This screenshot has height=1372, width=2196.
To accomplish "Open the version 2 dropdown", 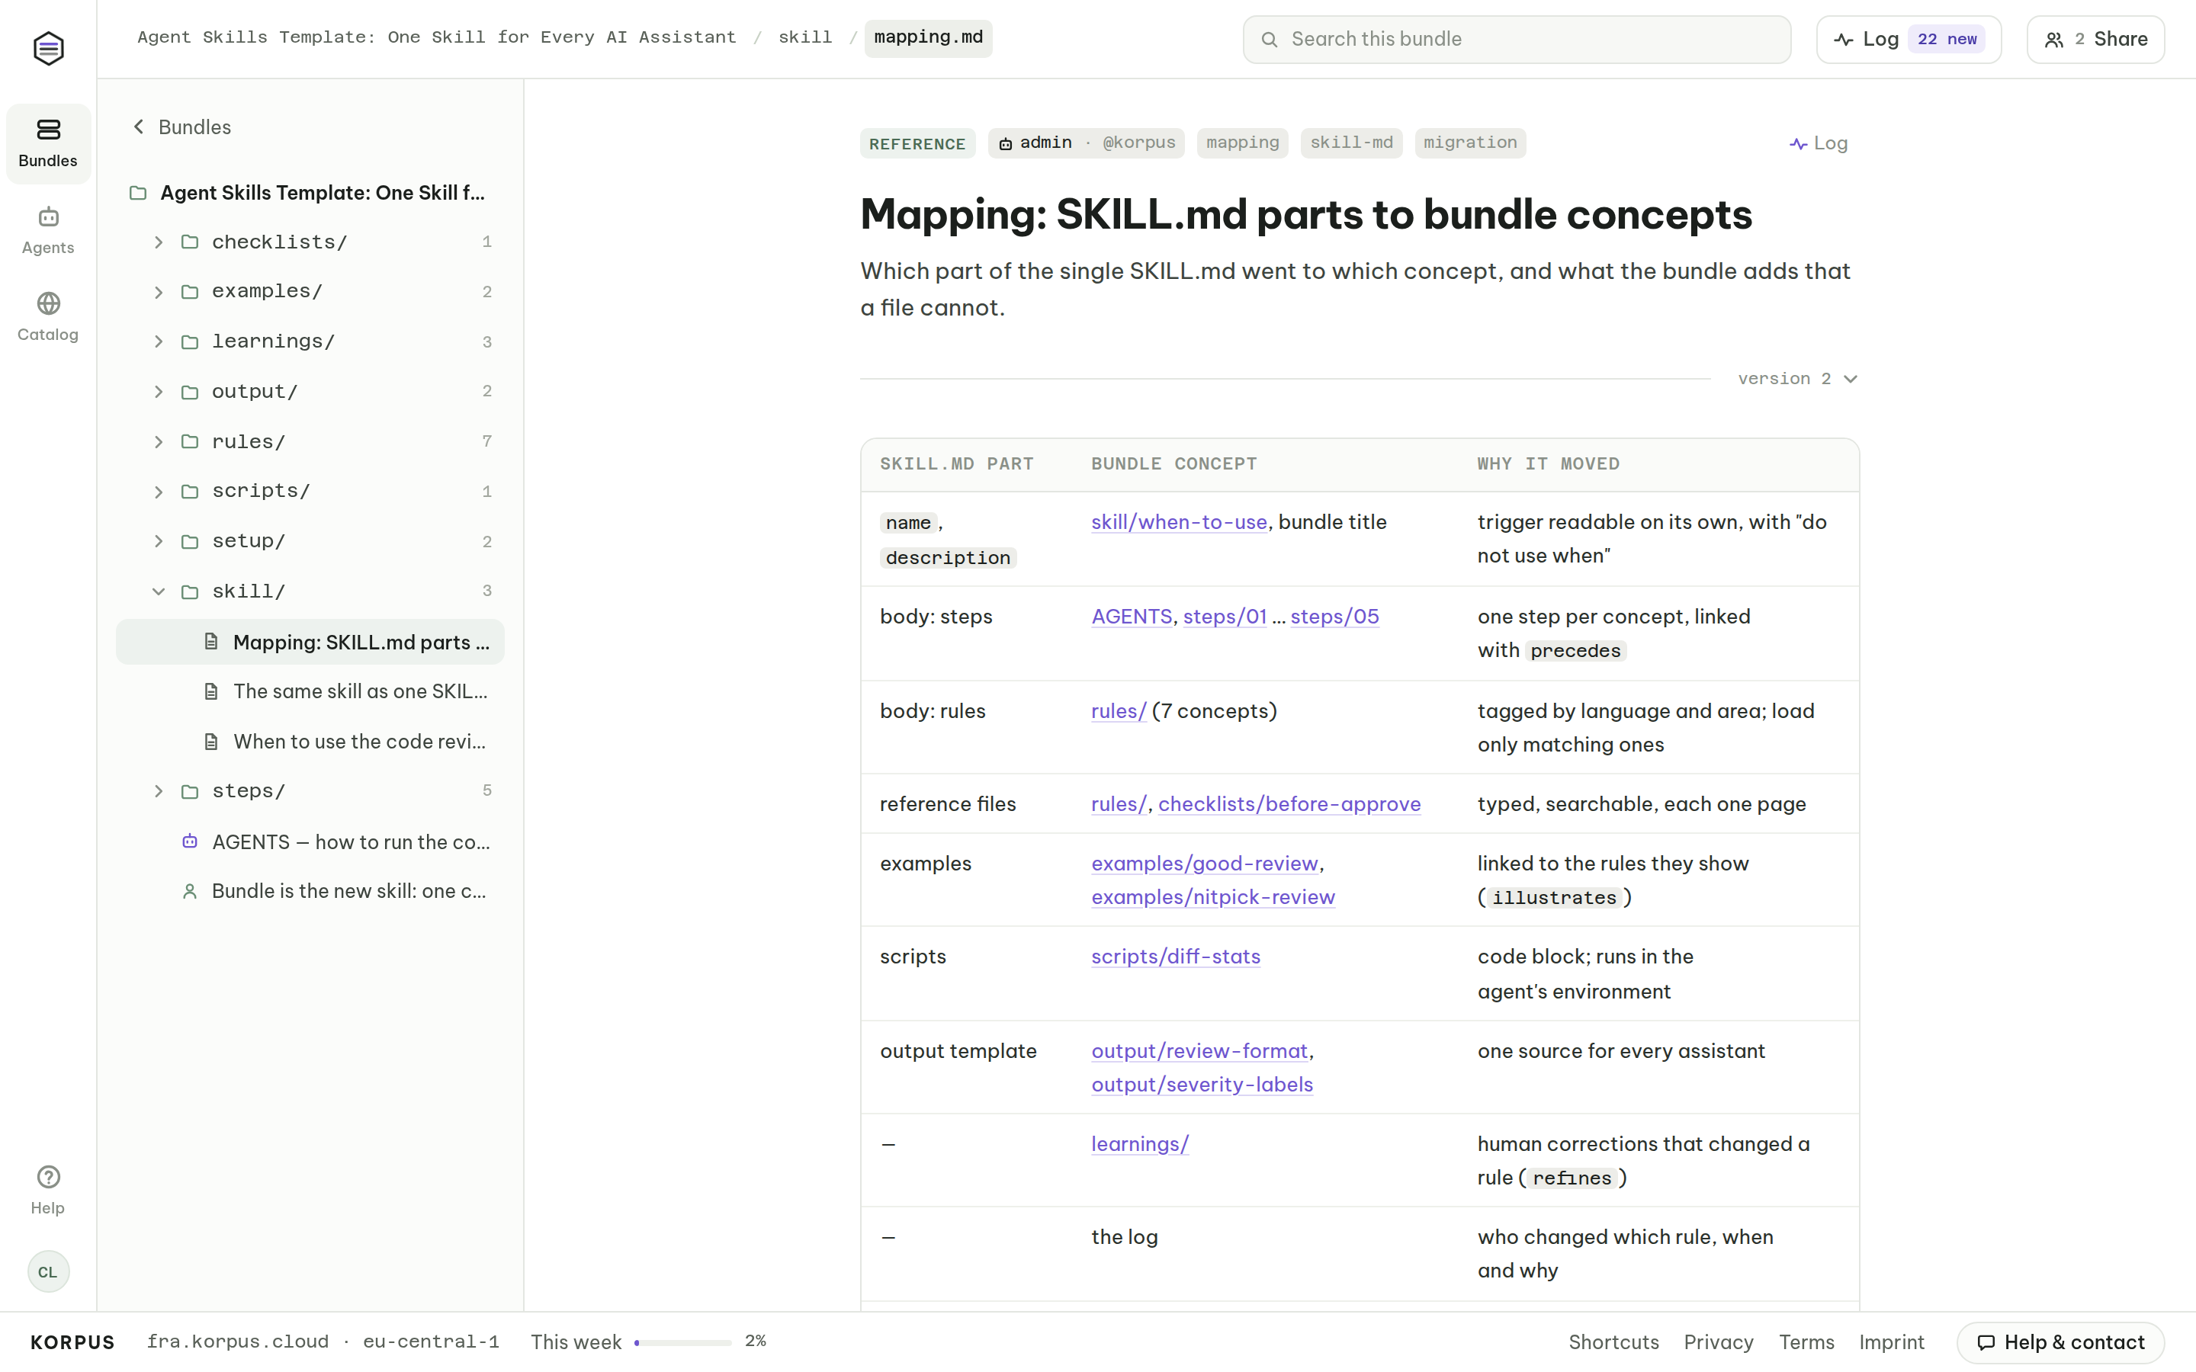I will point(1798,378).
